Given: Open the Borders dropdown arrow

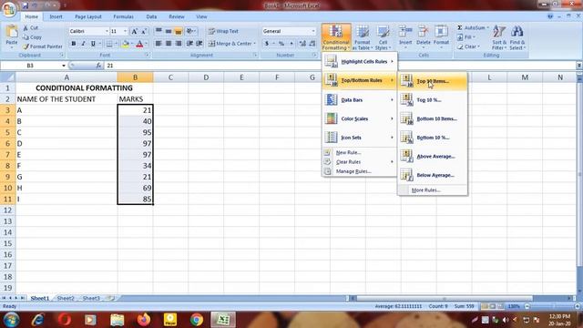Looking at the screenshot, I should point(116,44).
